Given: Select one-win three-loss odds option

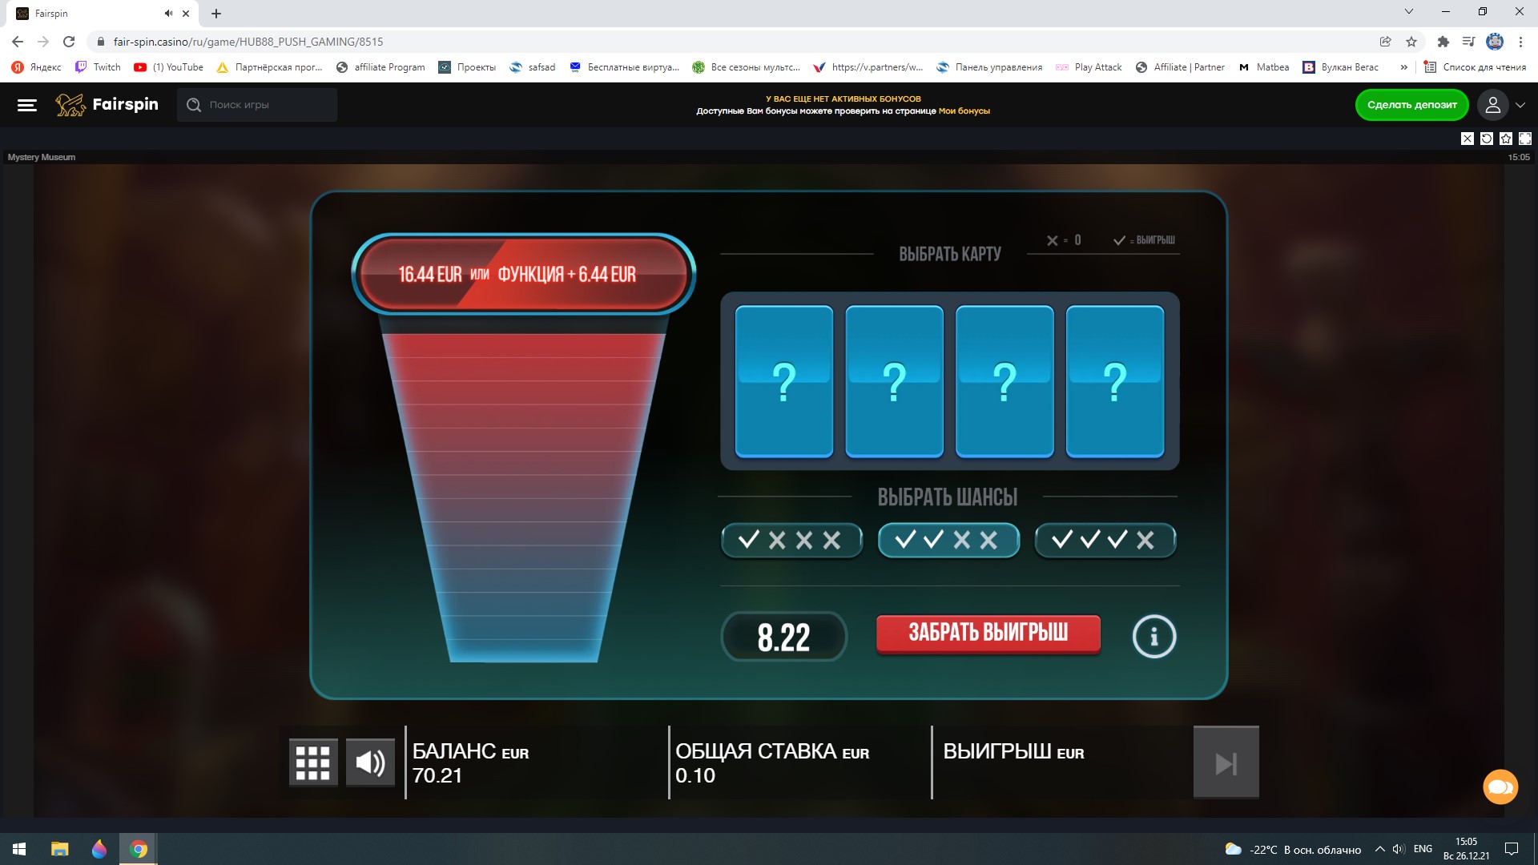Looking at the screenshot, I should click(x=791, y=540).
